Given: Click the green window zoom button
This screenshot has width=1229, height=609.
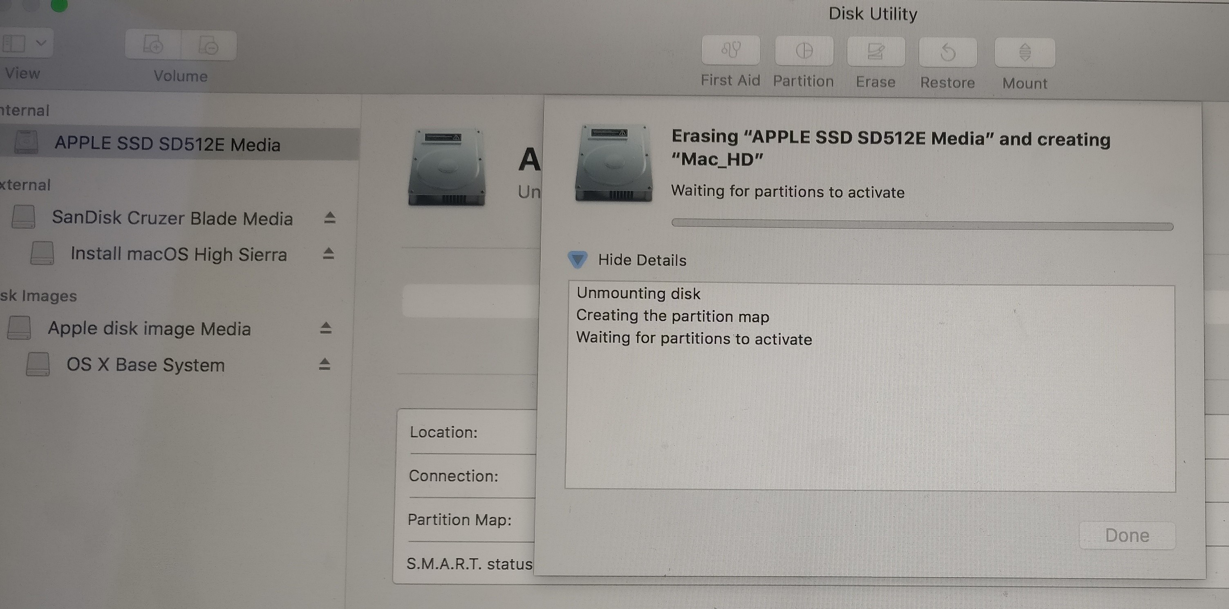Looking at the screenshot, I should (60, 4).
